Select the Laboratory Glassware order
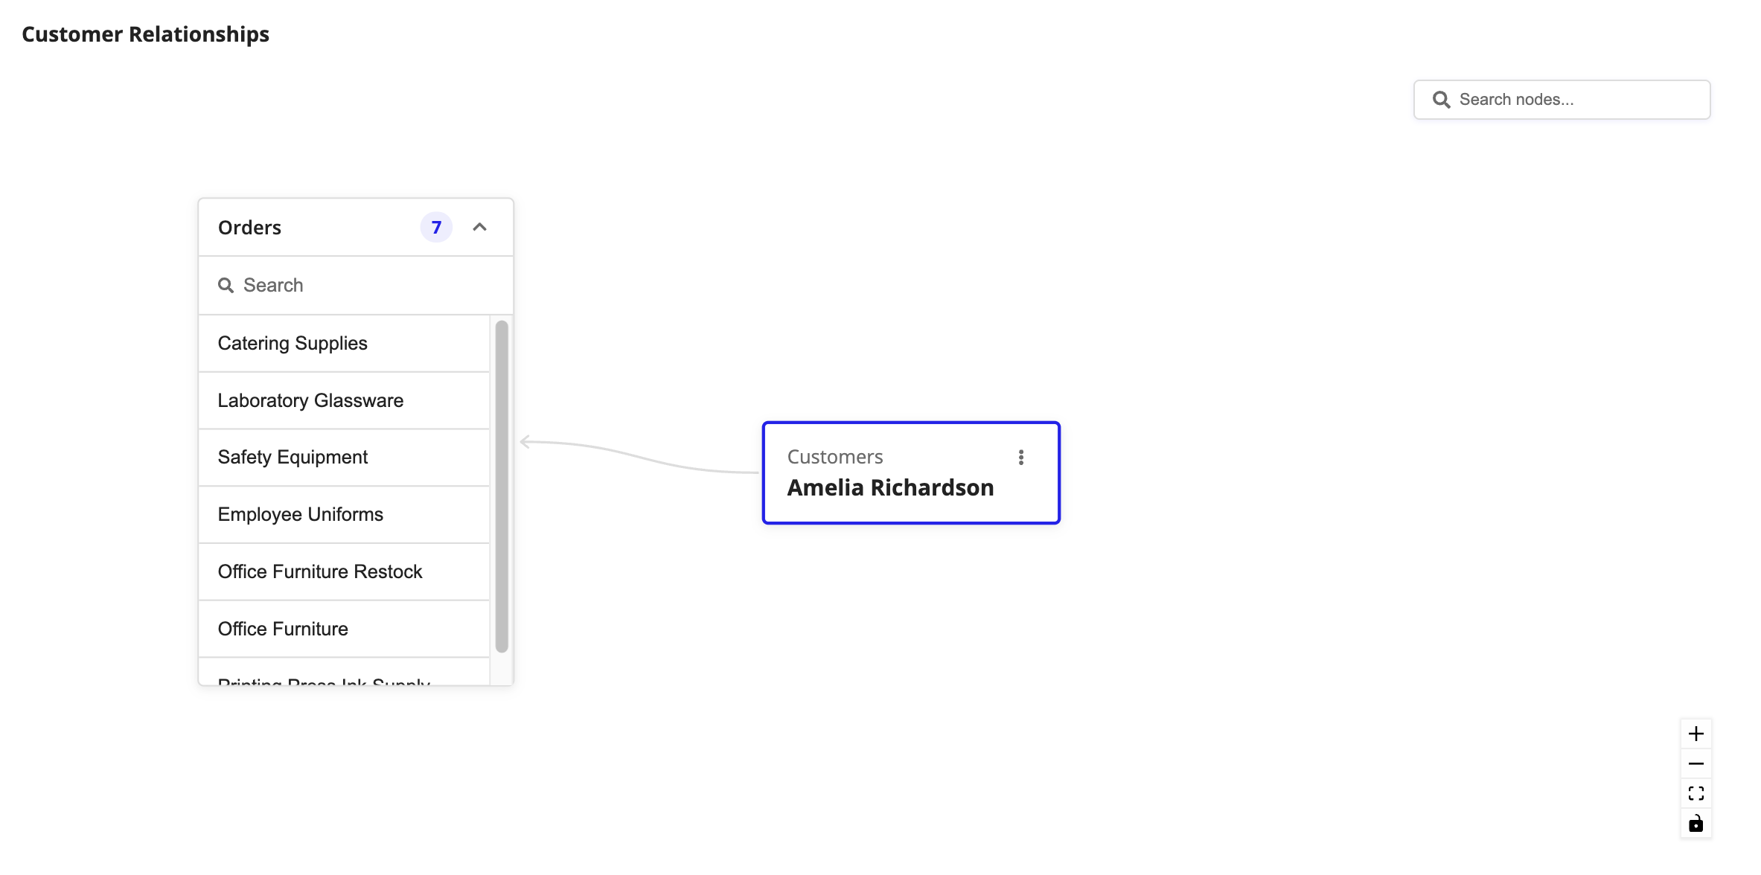This screenshot has width=1761, height=875. pos(344,400)
